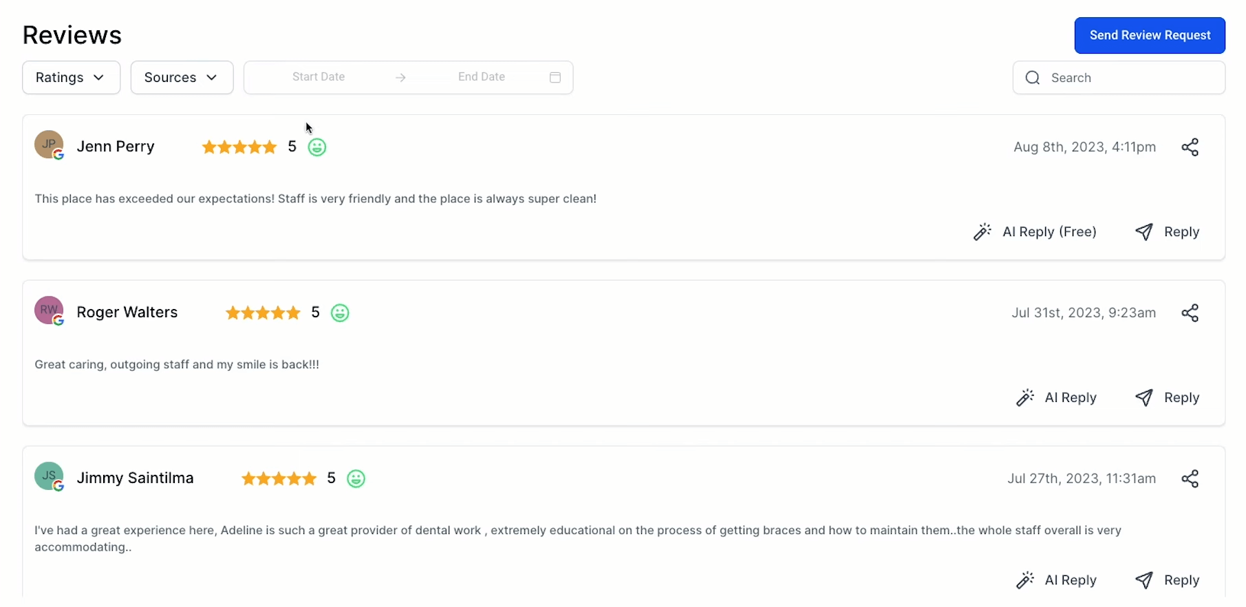Viewport: 1246px width, 607px height.
Task: Click smiley face icon on Jenn Perry's review
Action: (x=317, y=147)
